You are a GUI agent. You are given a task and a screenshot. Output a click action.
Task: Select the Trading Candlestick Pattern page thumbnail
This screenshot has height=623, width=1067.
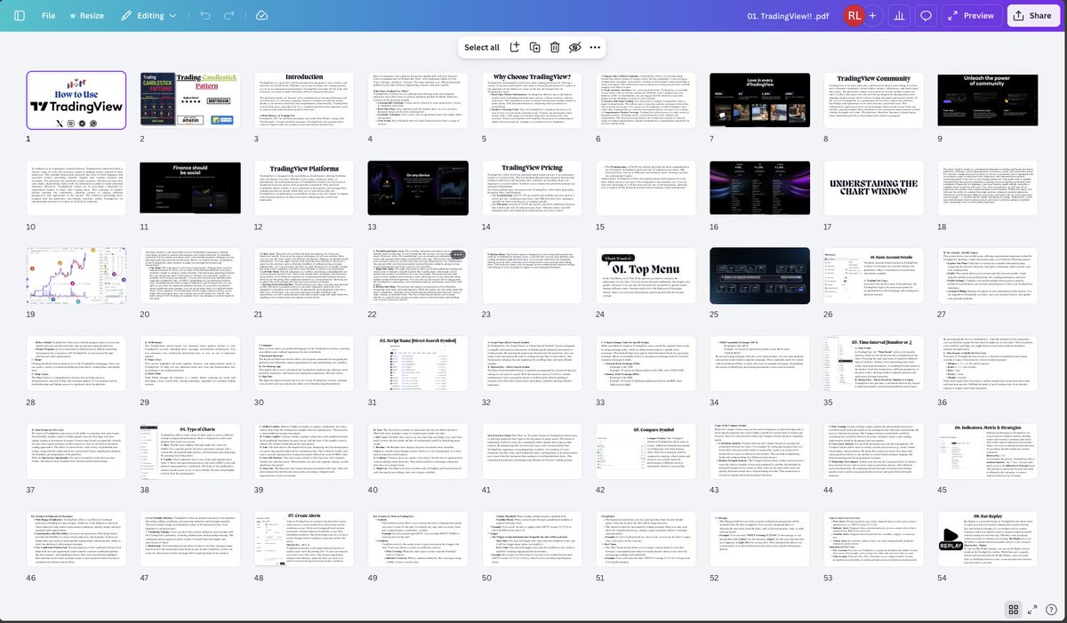pos(189,100)
